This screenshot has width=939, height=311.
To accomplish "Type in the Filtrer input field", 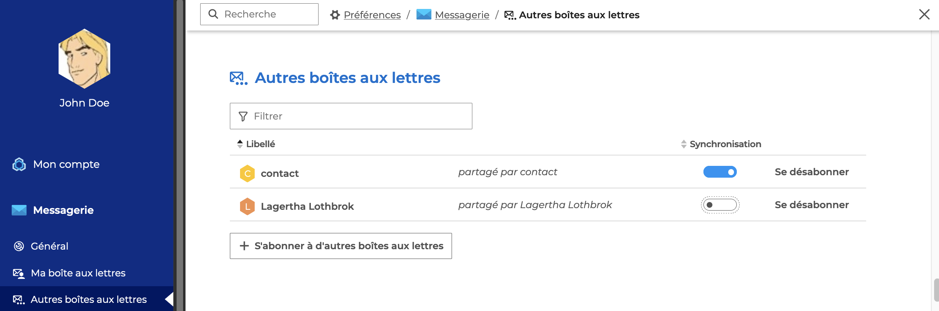I will [358, 116].
